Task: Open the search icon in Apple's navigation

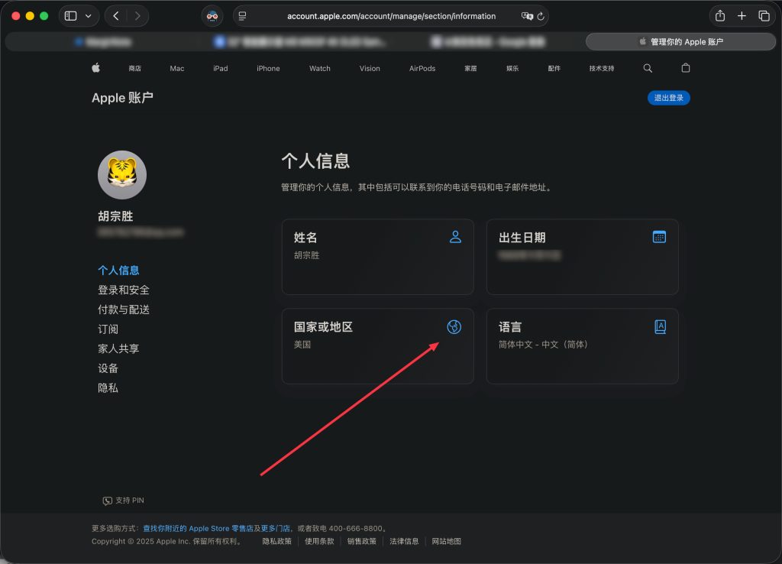Action: 647,68
